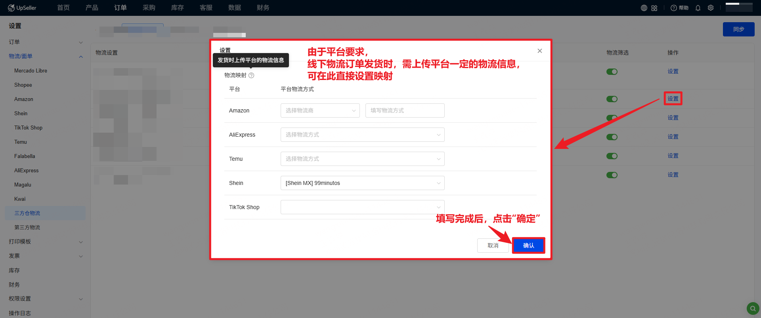The height and width of the screenshot is (318, 761).
Task: Click the blue 确认 button
Action: tap(528, 246)
